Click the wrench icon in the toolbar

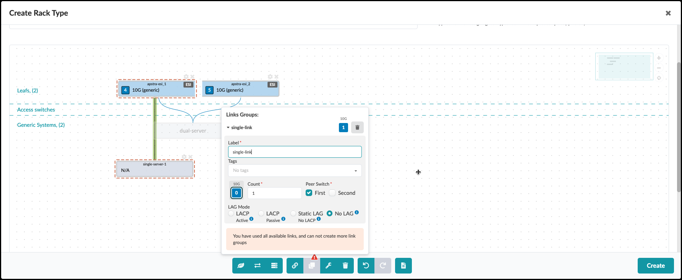329,265
